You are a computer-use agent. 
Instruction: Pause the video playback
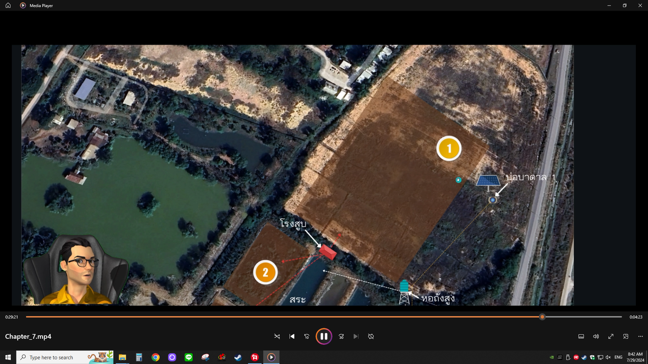324,336
